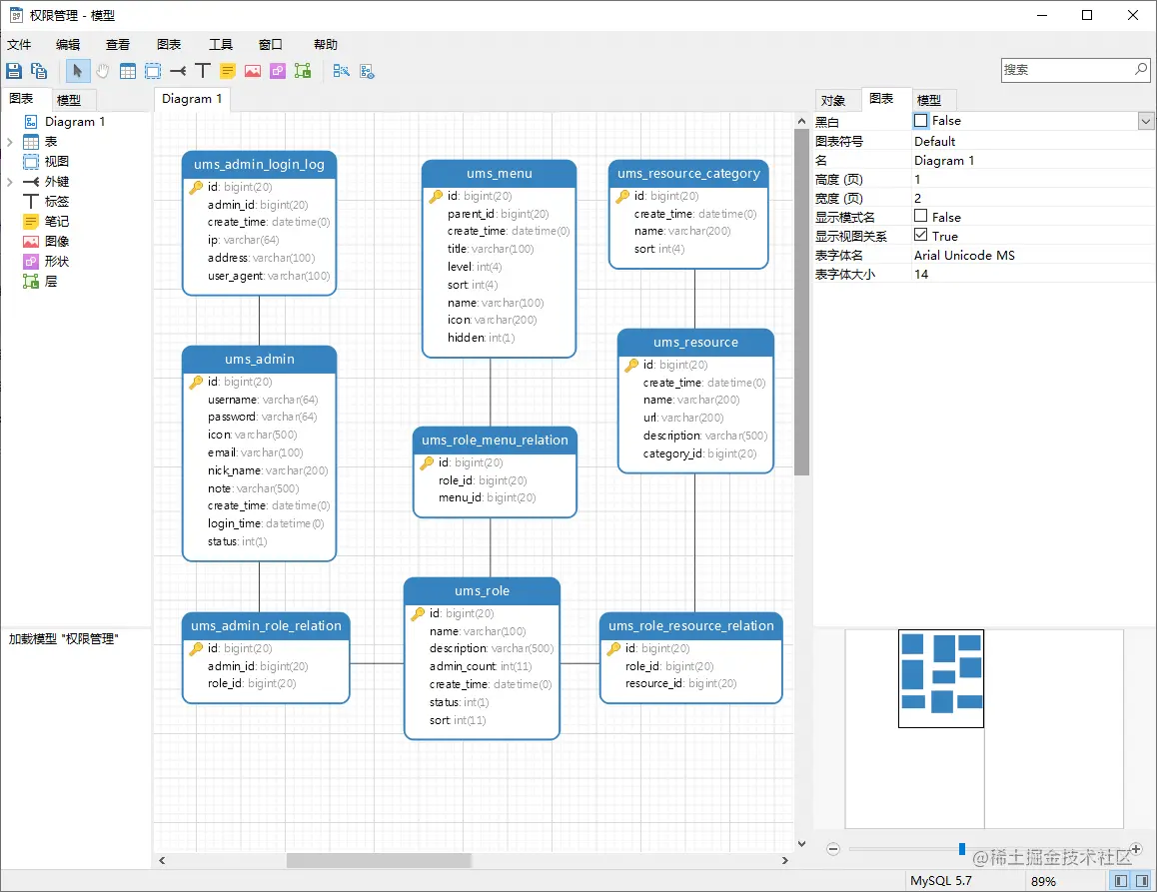
Task: Select the green layer tool
Action: point(303,71)
